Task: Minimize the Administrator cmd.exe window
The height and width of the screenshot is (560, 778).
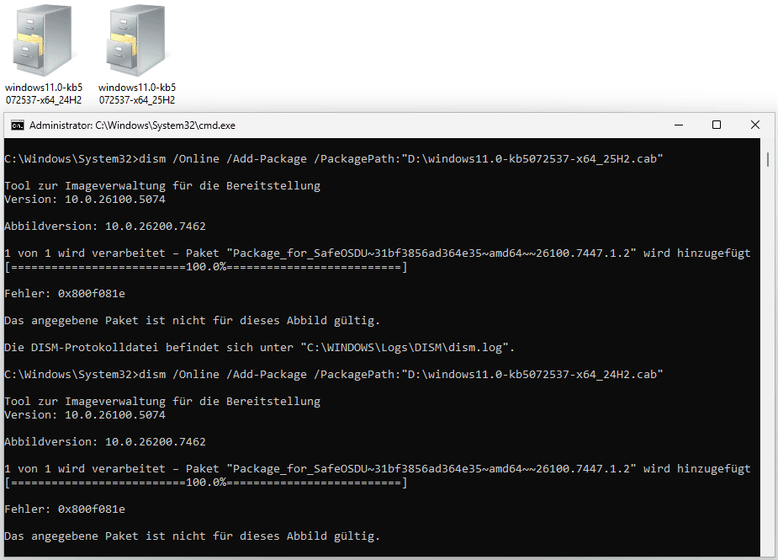Action: tap(679, 125)
